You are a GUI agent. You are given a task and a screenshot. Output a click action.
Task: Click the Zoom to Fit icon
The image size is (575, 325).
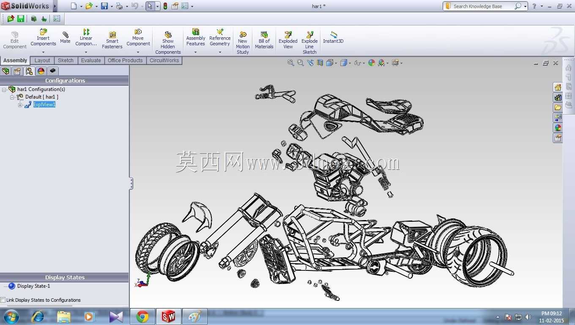coord(290,63)
